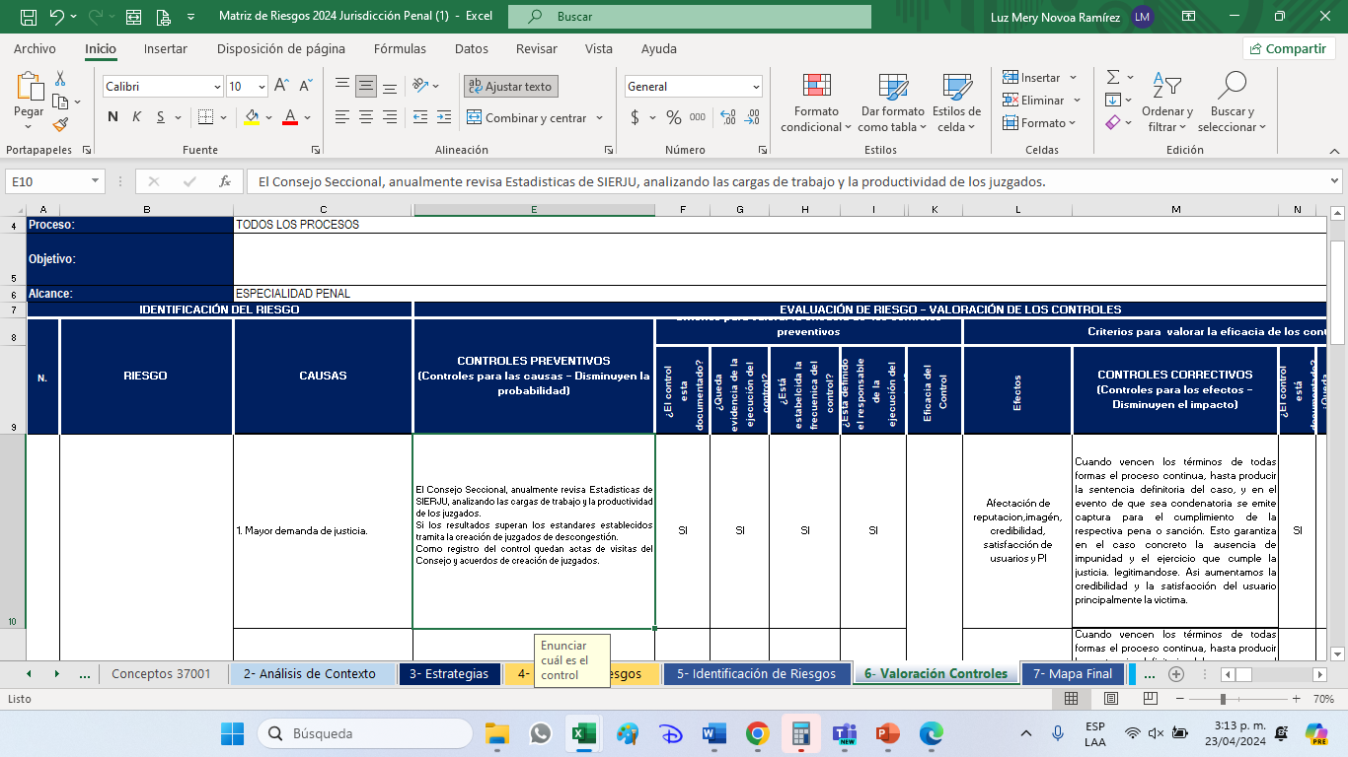Open Ordenar y filtrar menu
The height and width of the screenshot is (757, 1348).
coord(1167,103)
